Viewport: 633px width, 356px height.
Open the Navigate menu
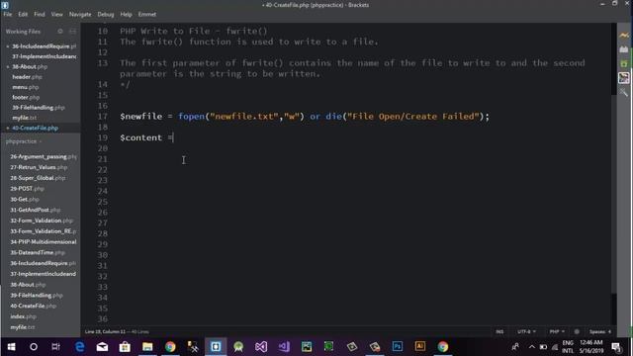tap(80, 14)
